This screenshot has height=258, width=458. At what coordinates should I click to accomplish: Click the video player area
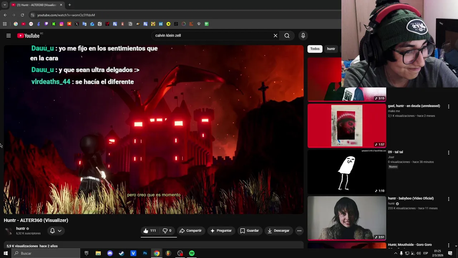[154, 129]
